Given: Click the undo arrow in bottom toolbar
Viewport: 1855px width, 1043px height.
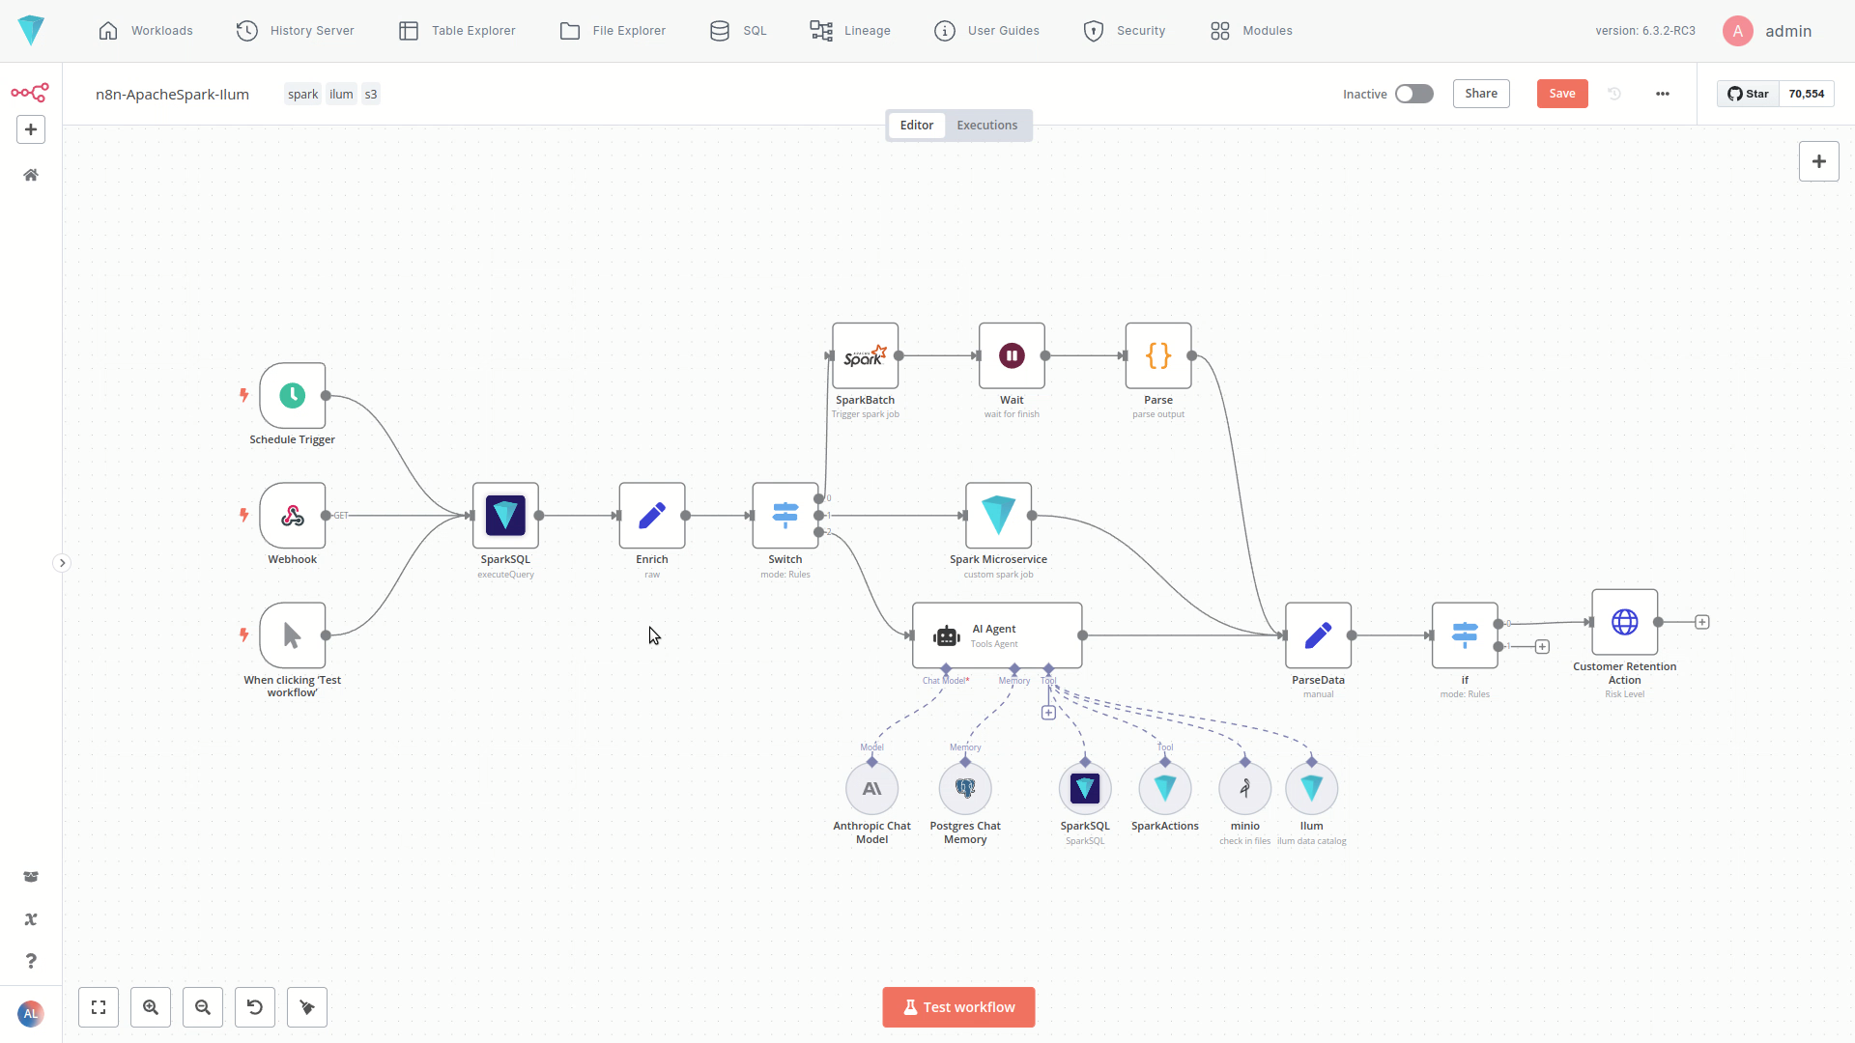Looking at the screenshot, I should (254, 1006).
